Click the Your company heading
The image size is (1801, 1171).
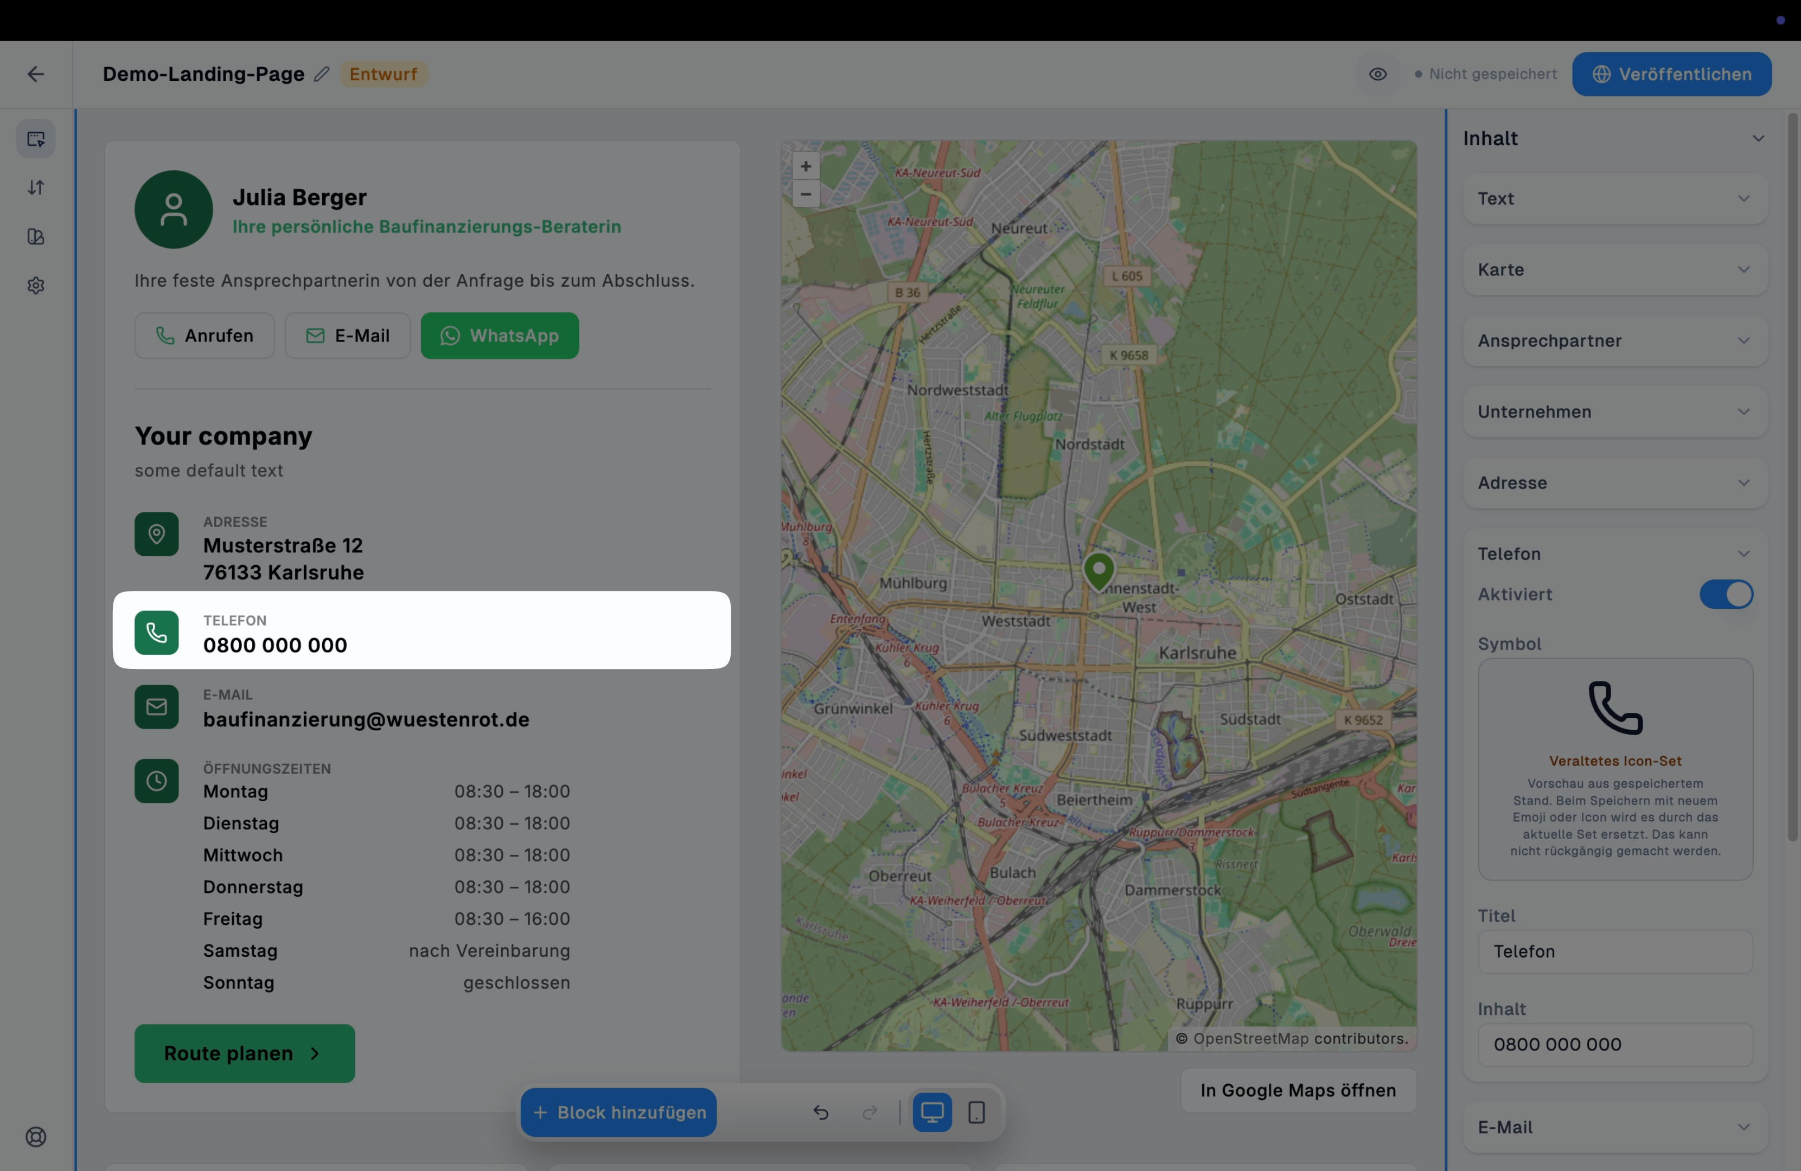click(x=223, y=436)
